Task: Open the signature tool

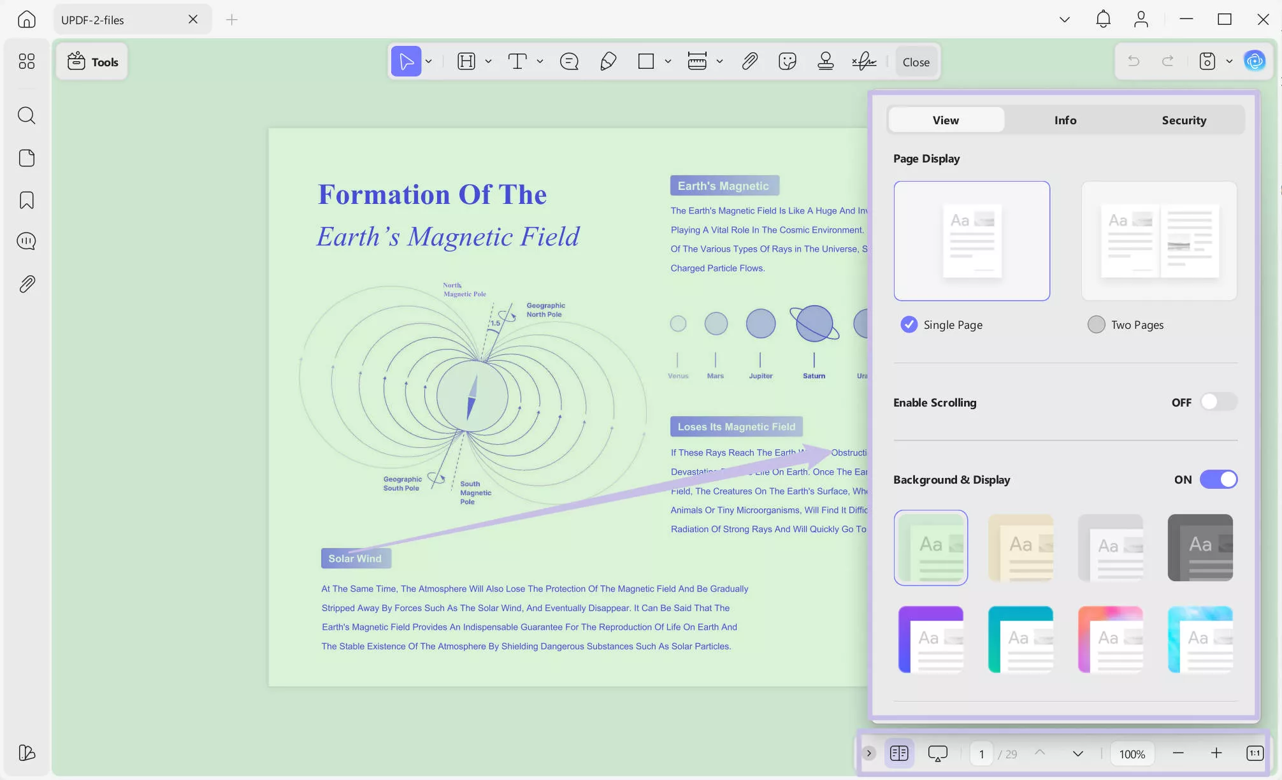Action: (864, 62)
